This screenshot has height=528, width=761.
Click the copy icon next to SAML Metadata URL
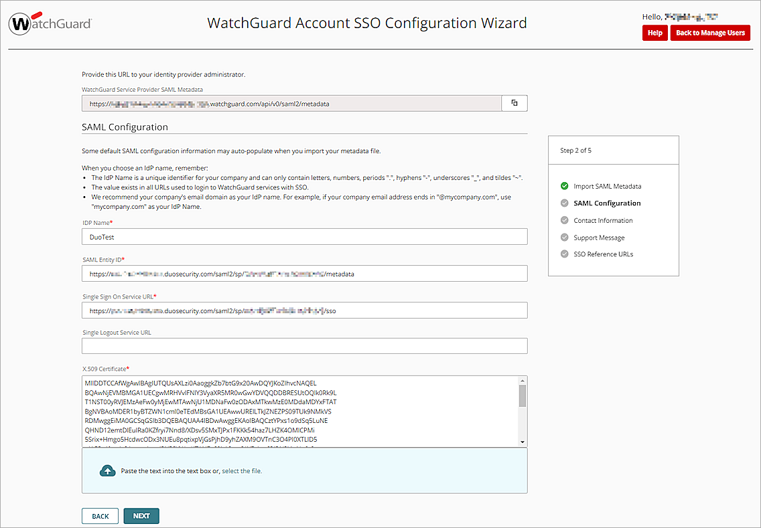(514, 103)
